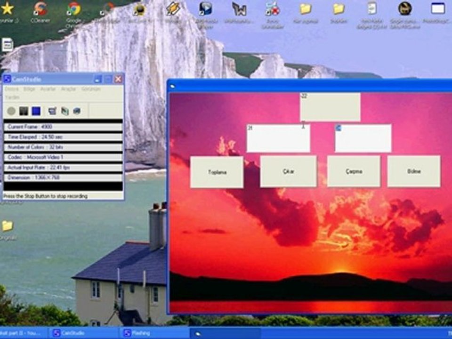The width and height of the screenshot is (452, 339).
Task: Click the 'Actual Input Rate : 22.41 fps' row
Action: click(63, 167)
